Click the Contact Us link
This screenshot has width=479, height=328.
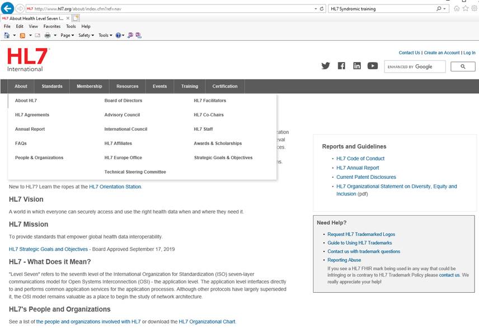point(410,53)
